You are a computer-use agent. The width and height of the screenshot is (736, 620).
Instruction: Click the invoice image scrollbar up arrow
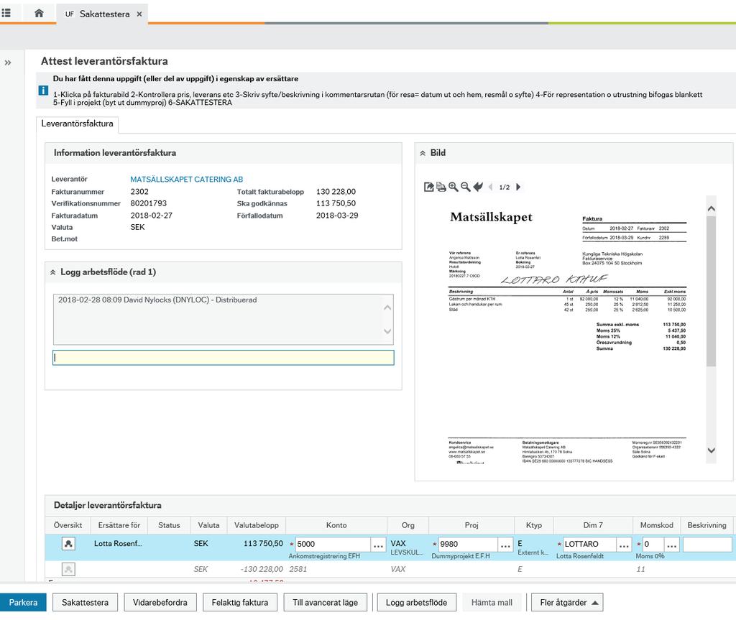tap(711, 208)
